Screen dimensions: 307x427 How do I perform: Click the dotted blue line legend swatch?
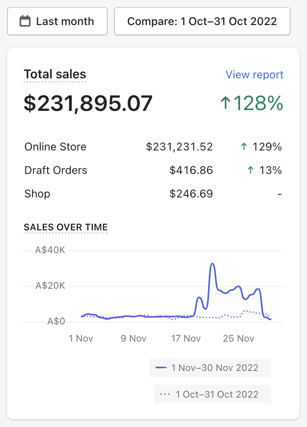pyautogui.click(x=165, y=394)
